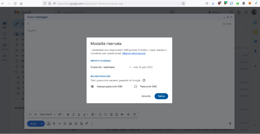Open the text color picker in toolbar
The width and height of the screenshot is (260, 134).
[x=85, y=115]
